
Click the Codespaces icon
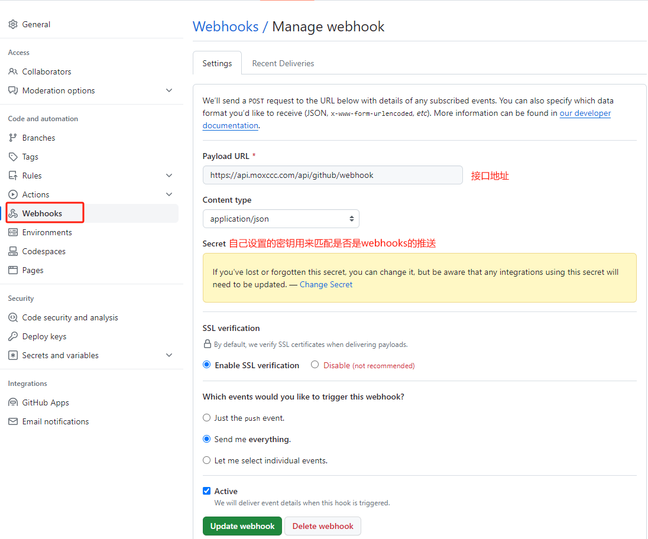[13, 251]
